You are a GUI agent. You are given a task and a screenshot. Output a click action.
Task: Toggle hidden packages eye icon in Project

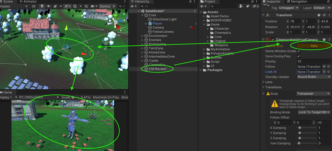tap(255, 6)
